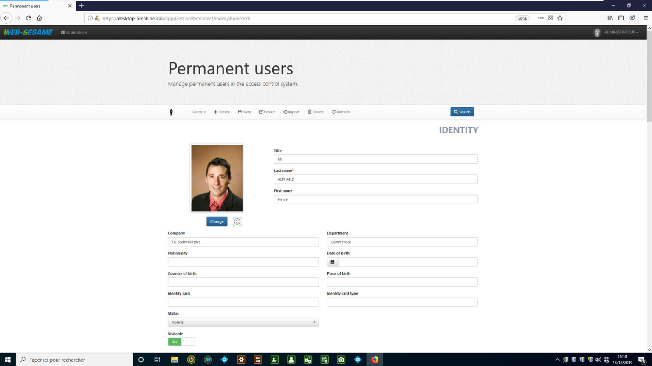Bookmark this page with the star

click(560, 18)
